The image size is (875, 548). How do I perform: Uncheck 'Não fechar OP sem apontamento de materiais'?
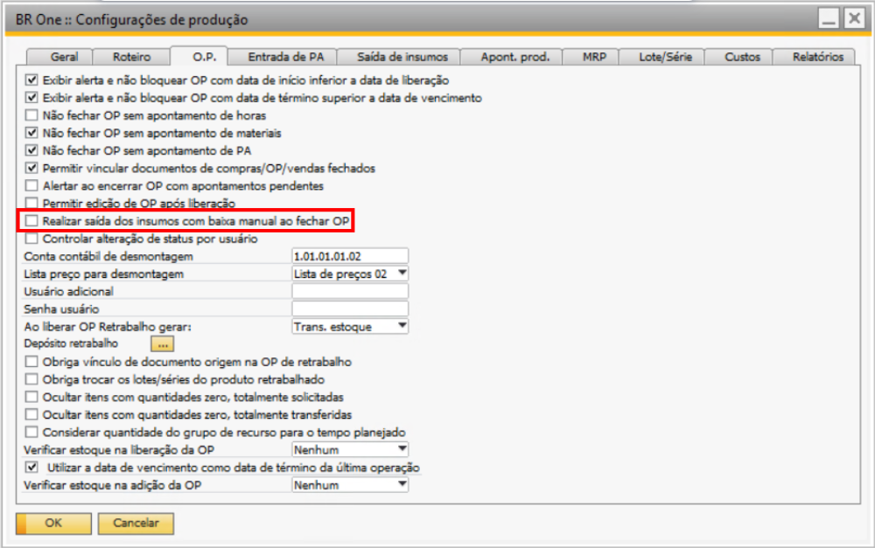tap(32, 133)
